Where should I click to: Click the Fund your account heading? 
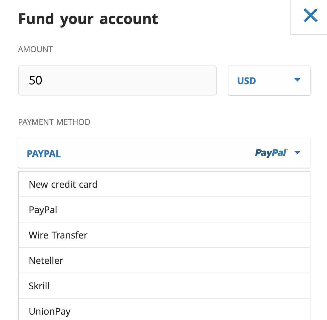click(88, 19)
